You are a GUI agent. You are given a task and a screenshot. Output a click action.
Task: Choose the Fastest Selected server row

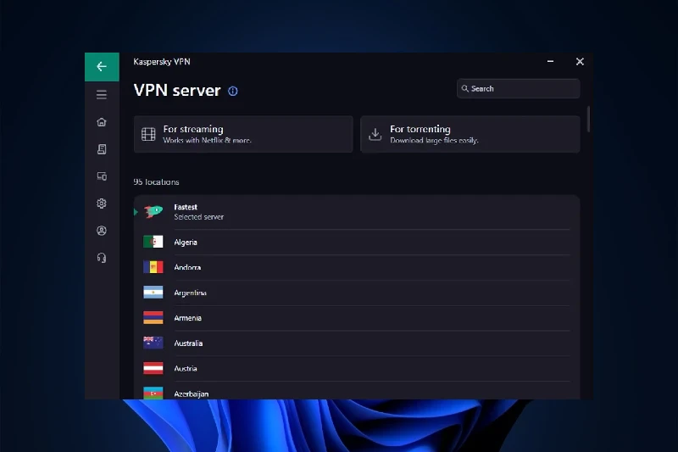click(x=357, y=212)
